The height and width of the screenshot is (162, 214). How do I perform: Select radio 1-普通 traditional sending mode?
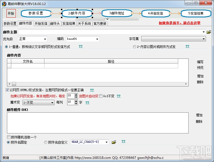(6, 47)
